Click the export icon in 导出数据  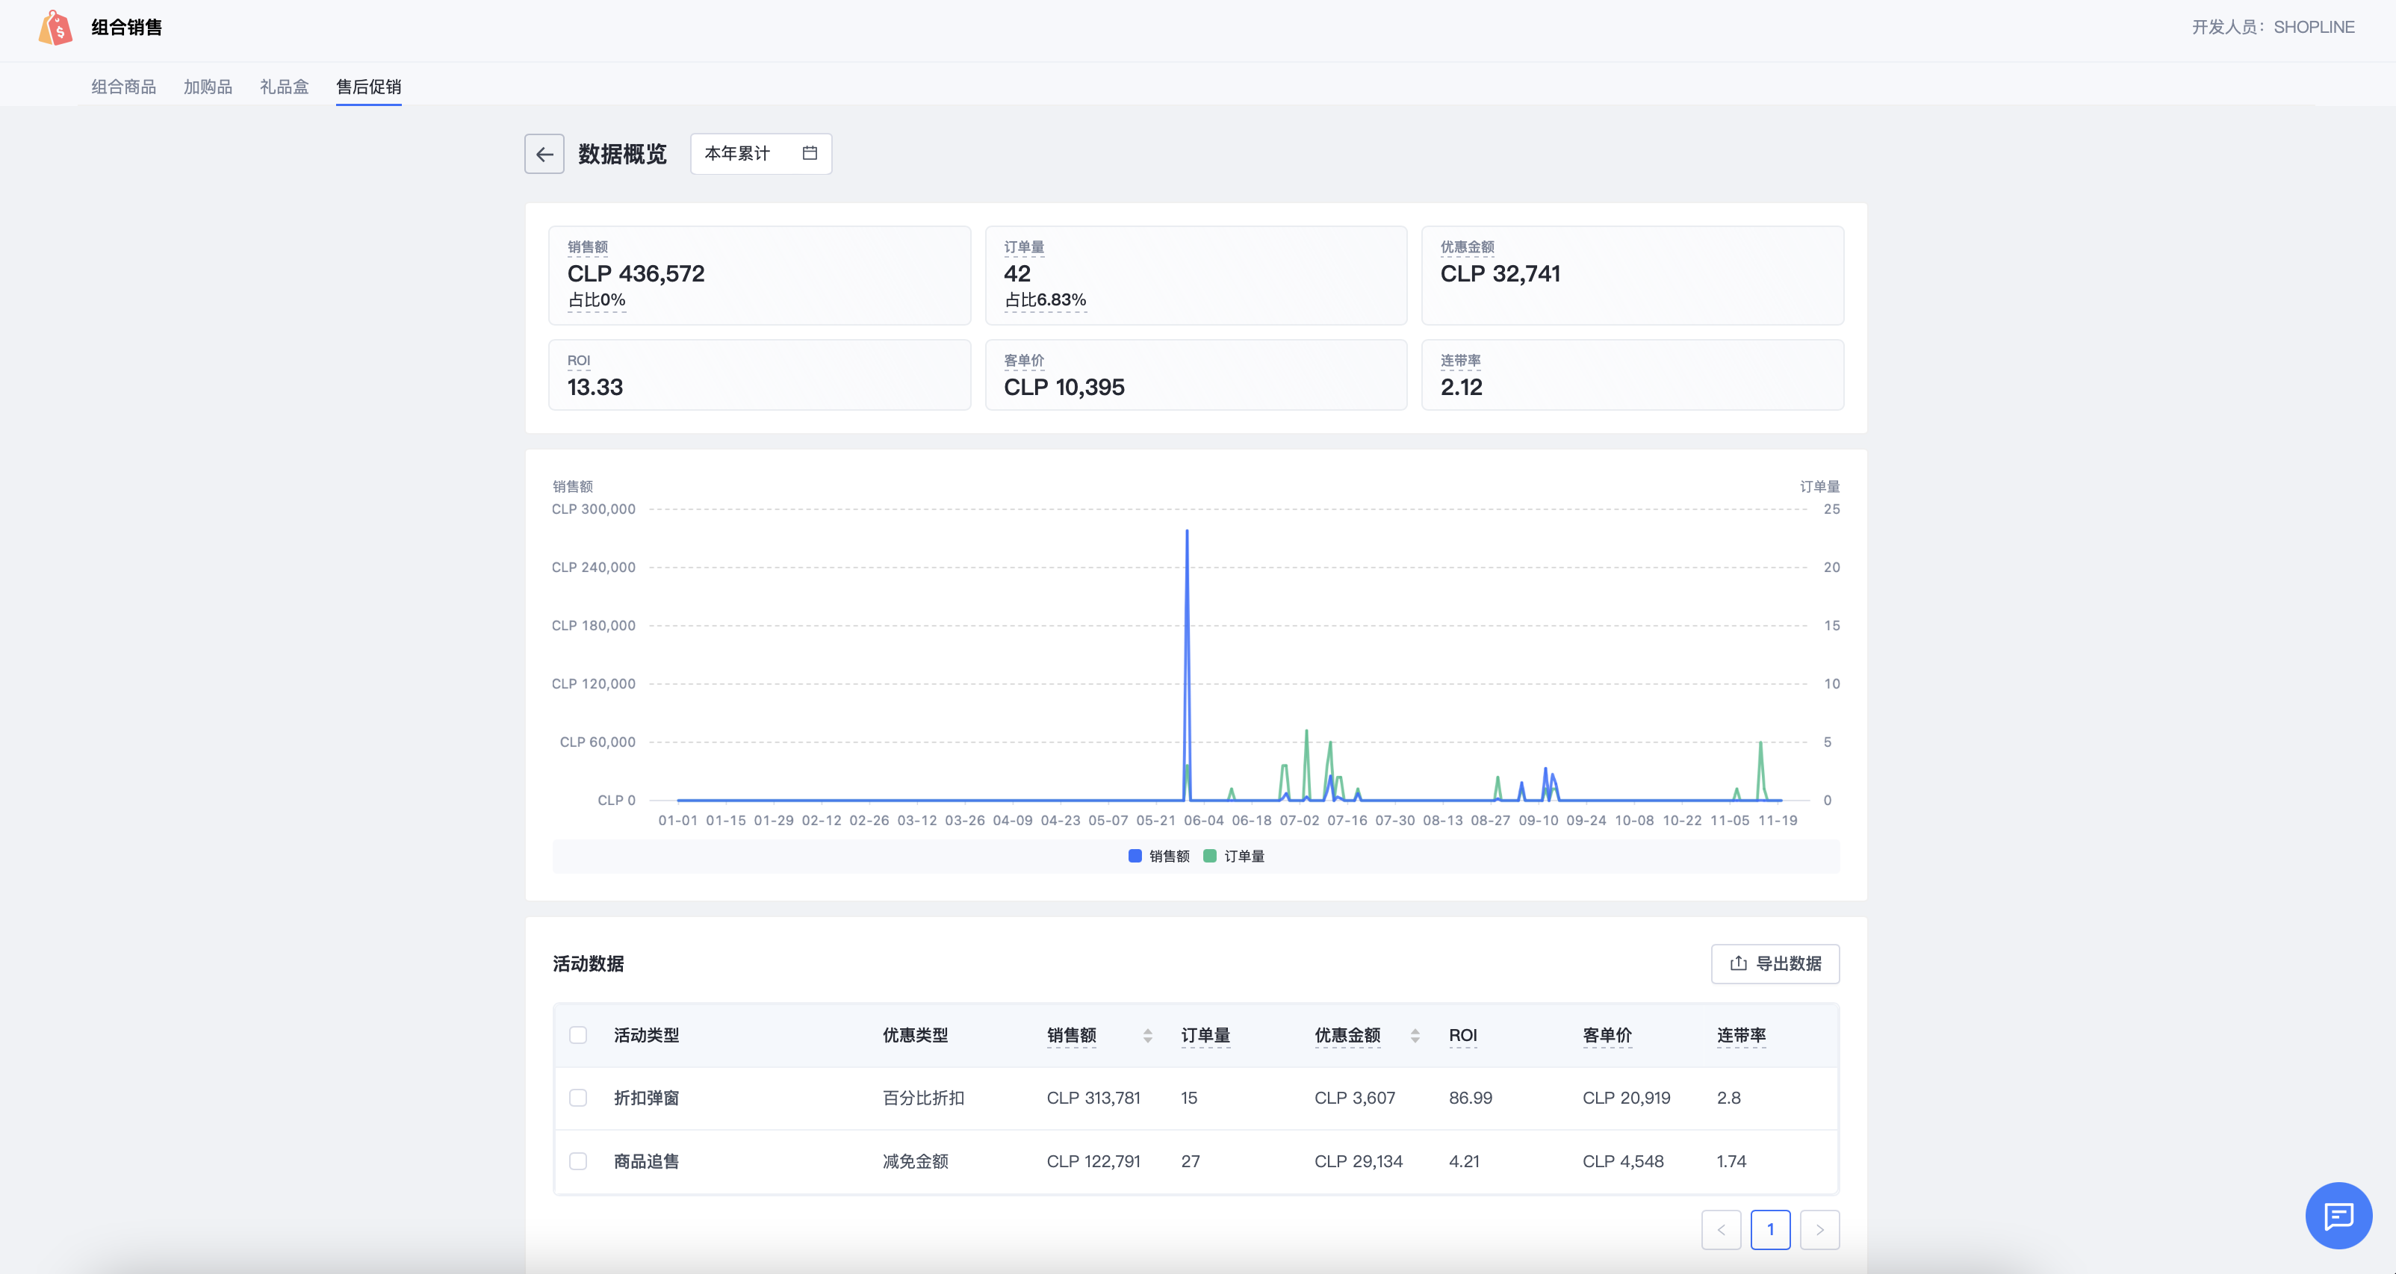click(1737, 963)
